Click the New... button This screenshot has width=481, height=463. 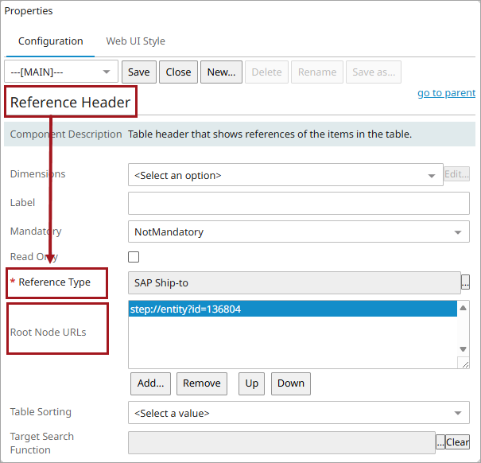coord(221,72)
